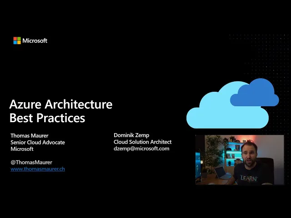Screen dimensions: 291x218
Task: Click the 'Cloud Solution Architect' text
Action: click(142, 142)
